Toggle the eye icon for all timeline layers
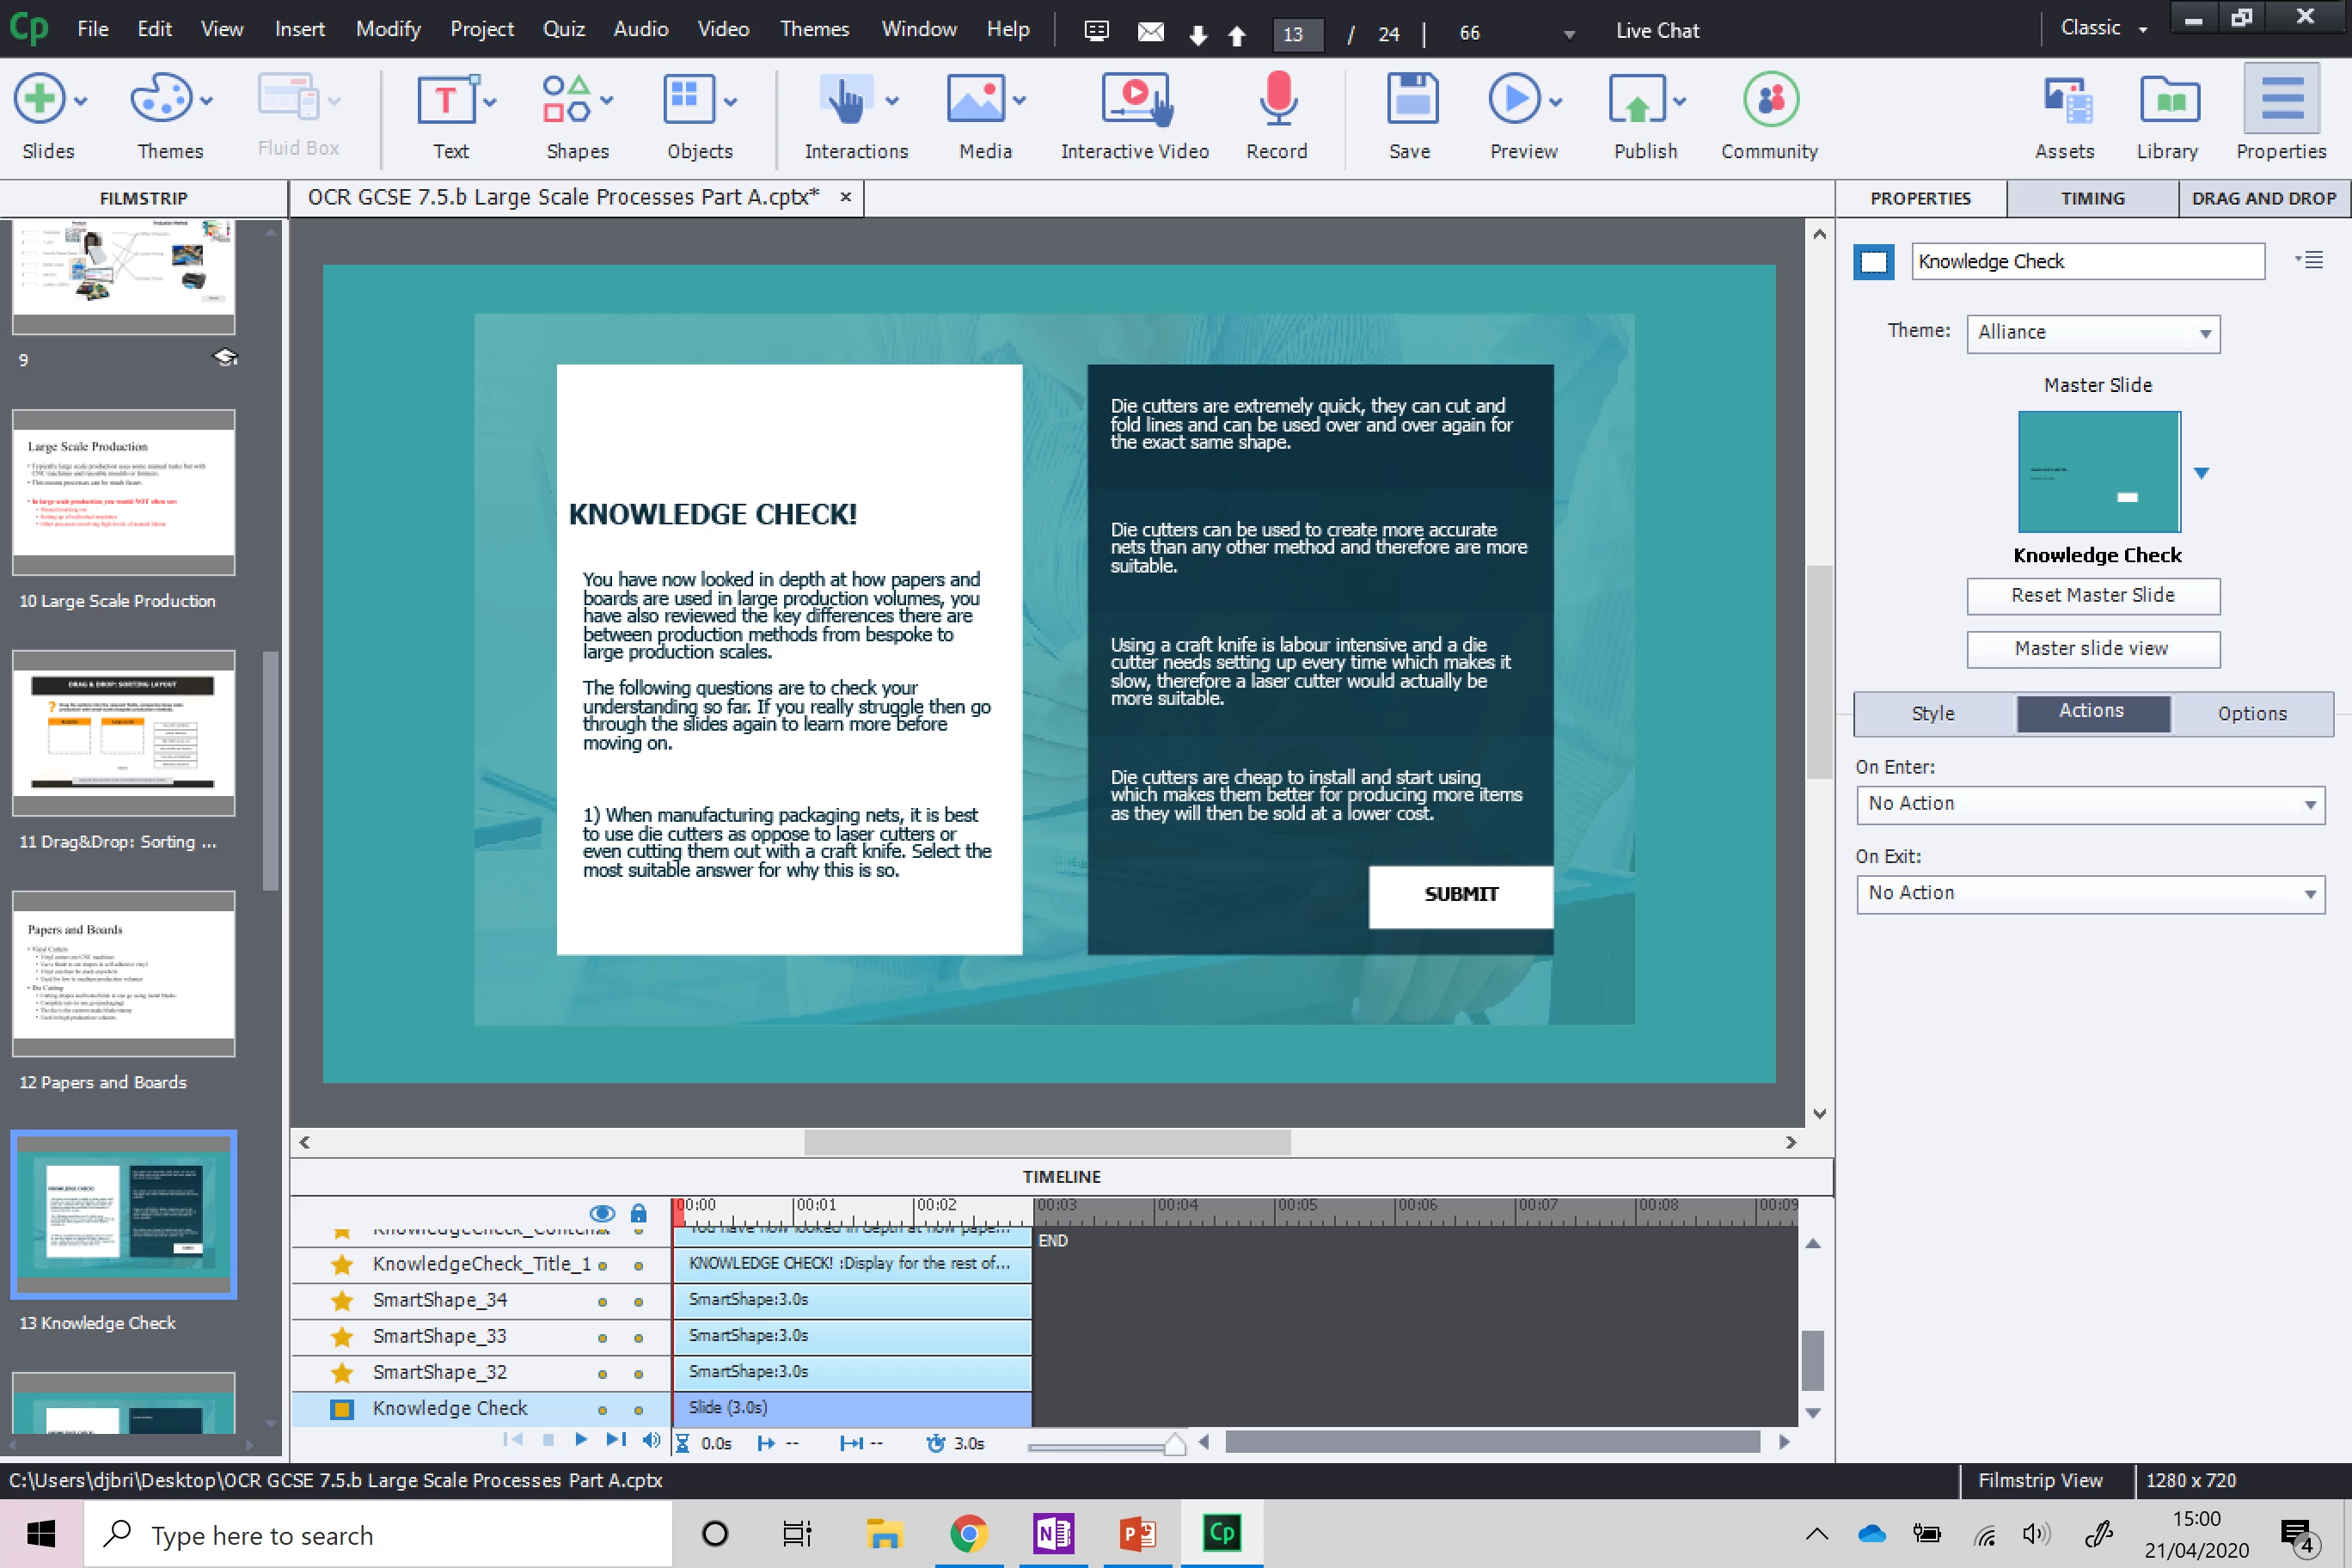 (602, 1213)
